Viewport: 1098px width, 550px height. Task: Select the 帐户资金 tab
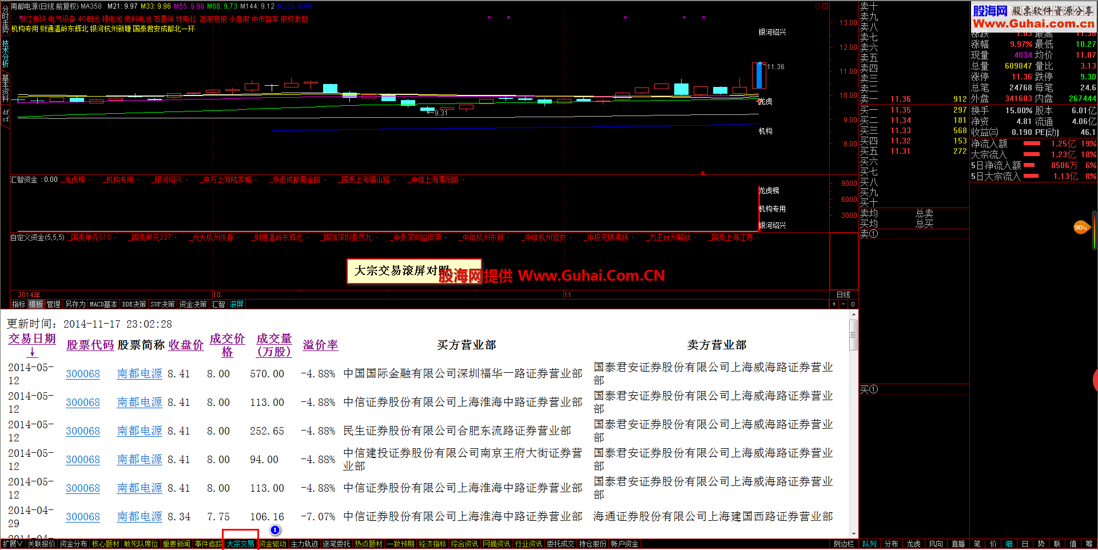pos(624,544)
